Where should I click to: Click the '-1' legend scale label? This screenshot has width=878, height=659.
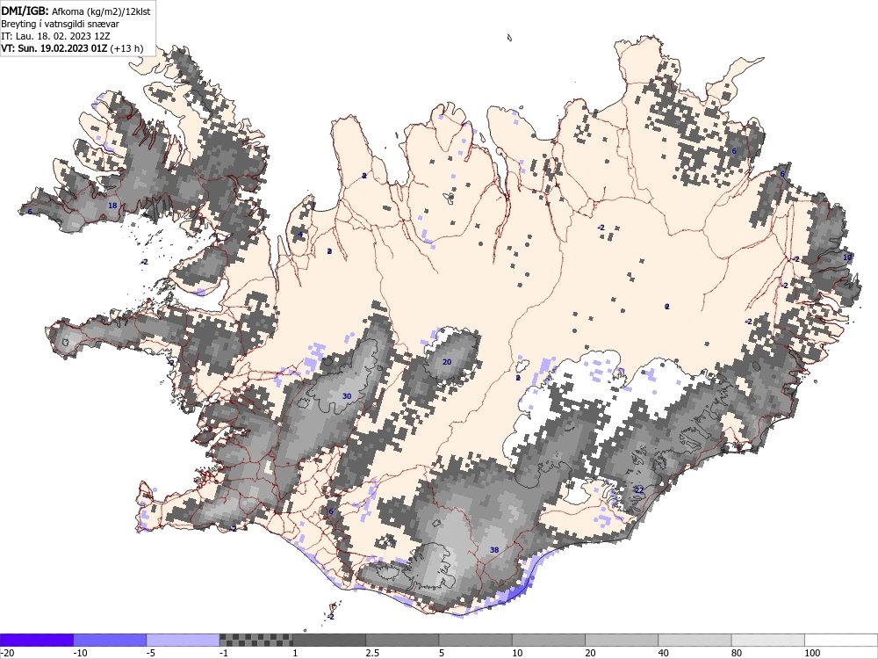(225, 653)
